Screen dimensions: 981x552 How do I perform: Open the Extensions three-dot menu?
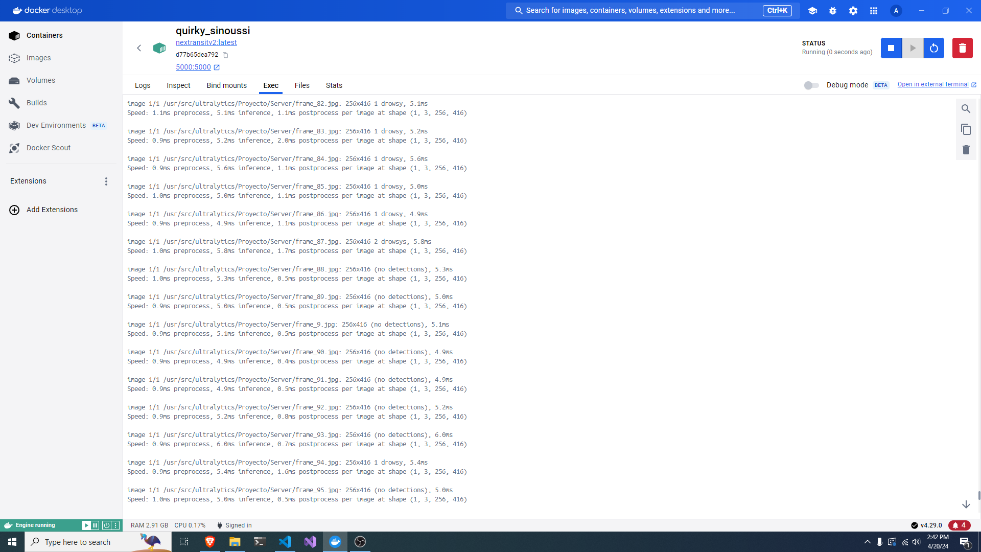pyautogui.click(x=106, y=181)
